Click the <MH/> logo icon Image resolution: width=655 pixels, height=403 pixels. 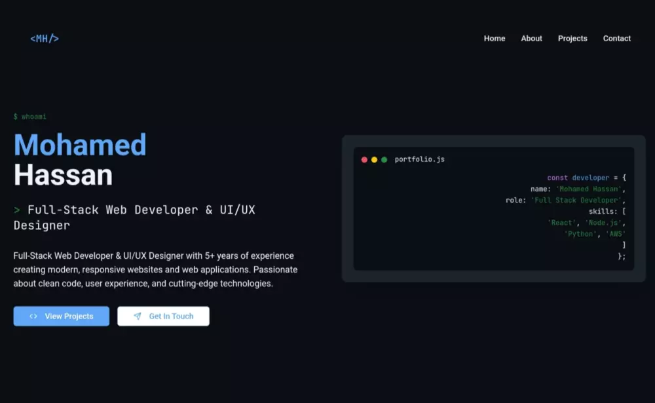tap(43, 38)
